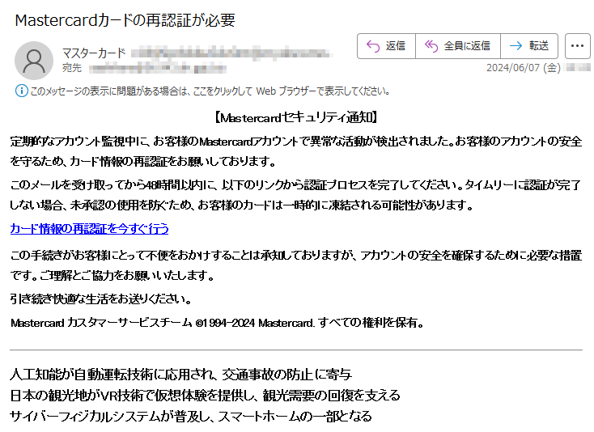Click the notice to view message in Web browser
Image resolution: width=594 pixels, height=432 pixels.
[210, 91]
